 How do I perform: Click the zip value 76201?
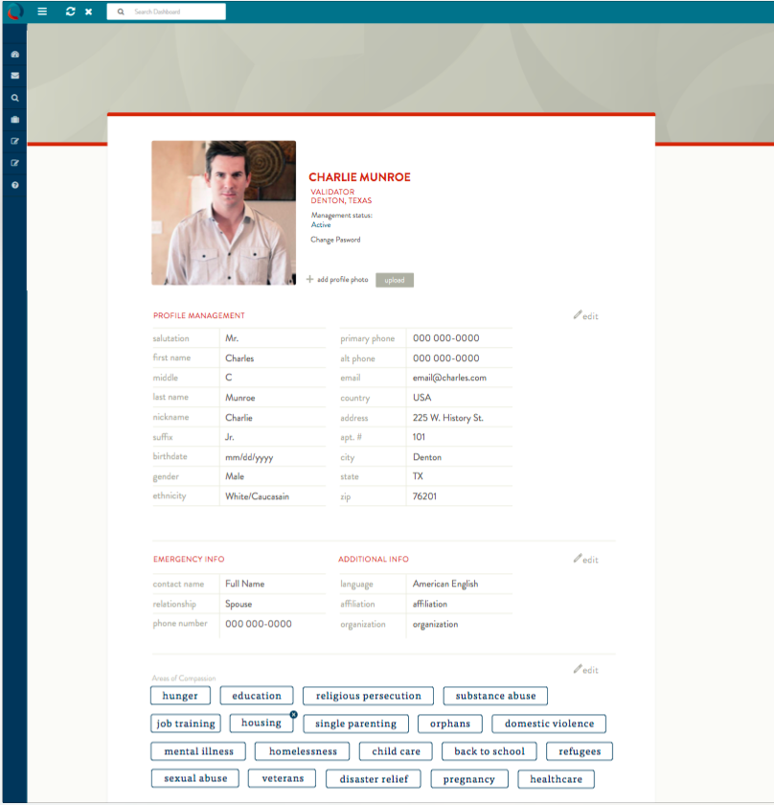coord(424,496)
